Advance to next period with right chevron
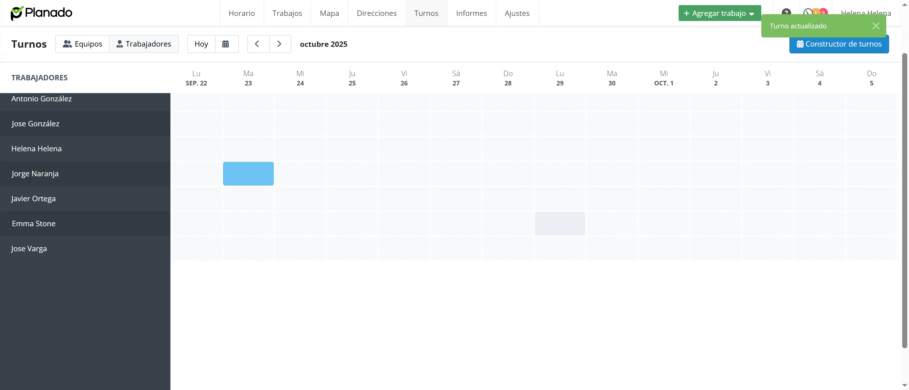Screen dimensions: 909x390 tap(280, 44)
